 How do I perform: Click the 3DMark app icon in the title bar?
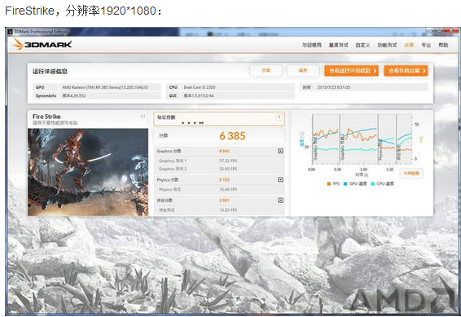coord(10,32)
